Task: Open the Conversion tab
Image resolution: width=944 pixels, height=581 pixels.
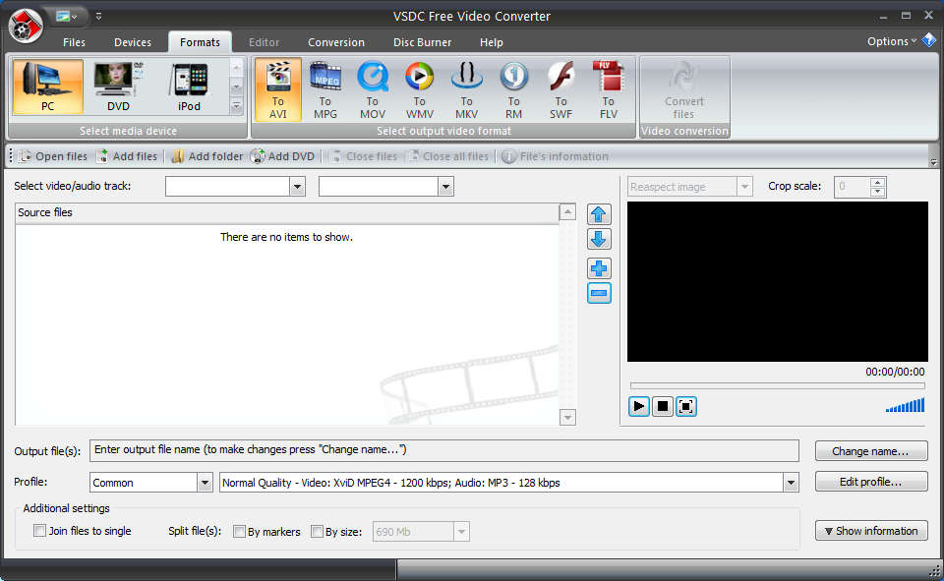Action: (336, 42)
